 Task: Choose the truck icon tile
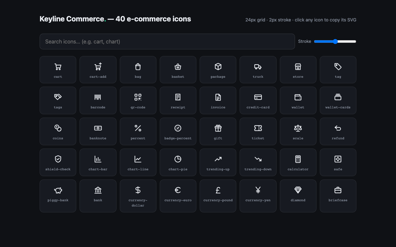click(258, 69)
